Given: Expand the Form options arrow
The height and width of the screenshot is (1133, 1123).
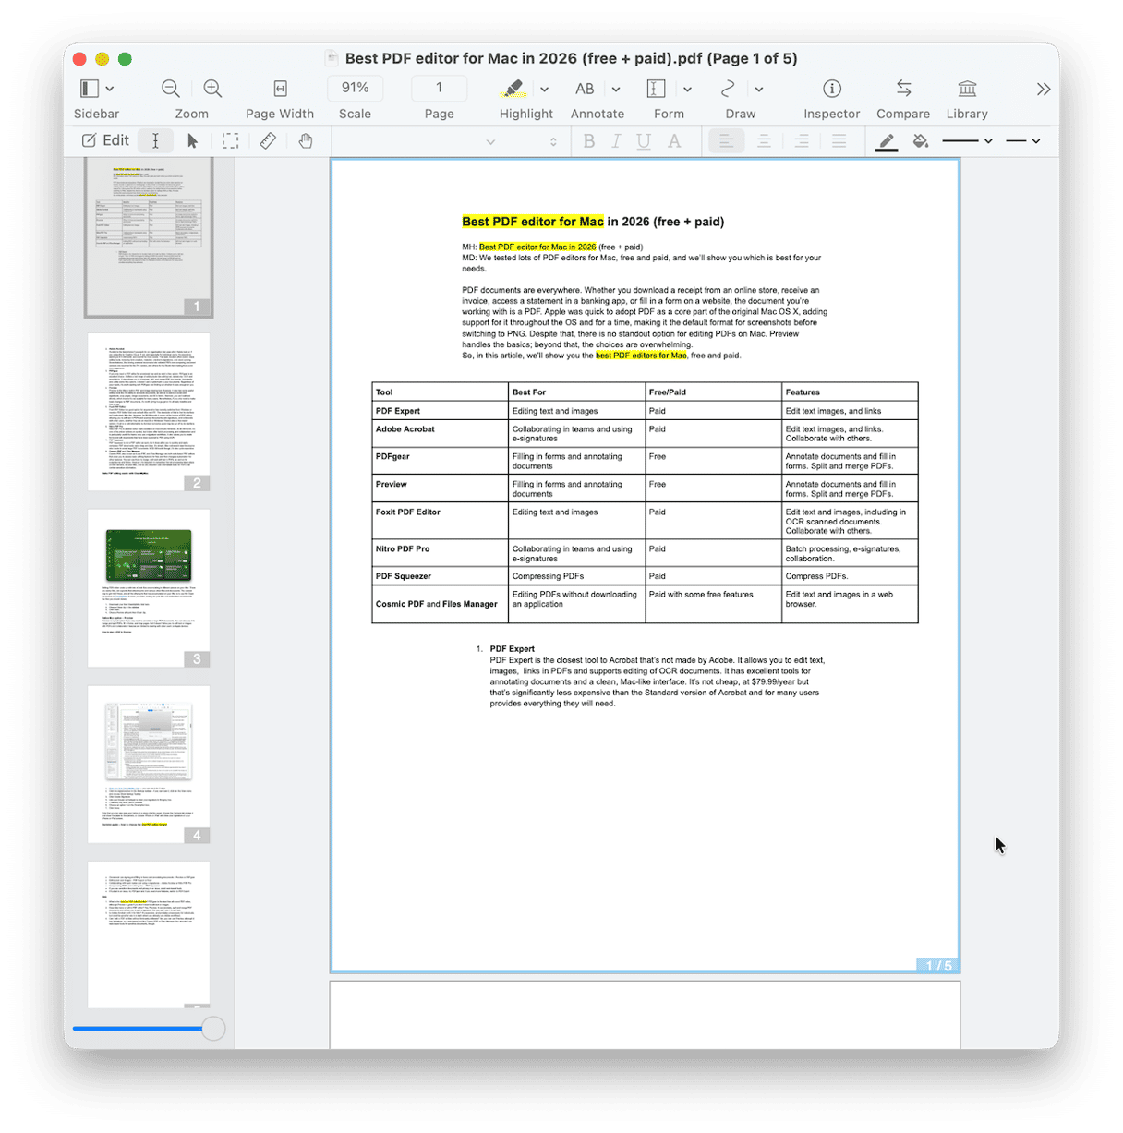Looking at the screenshot, I should tap(687, 90).
